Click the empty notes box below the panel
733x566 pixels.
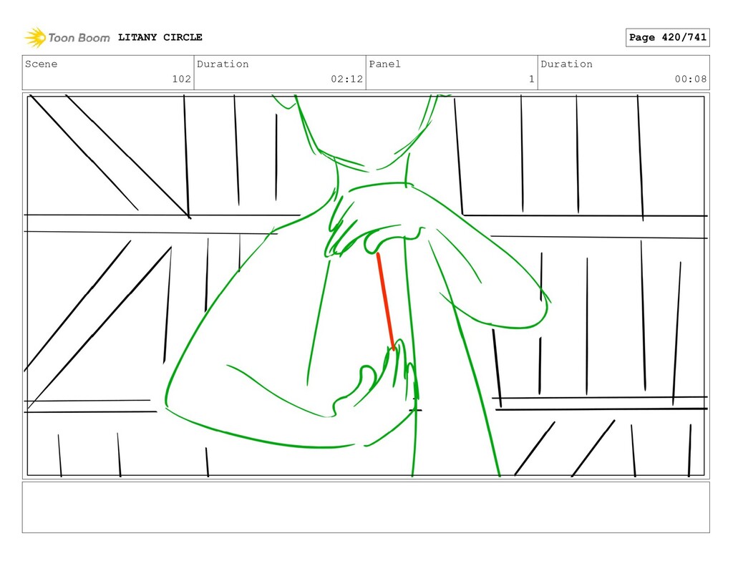[x=366, y=507]
